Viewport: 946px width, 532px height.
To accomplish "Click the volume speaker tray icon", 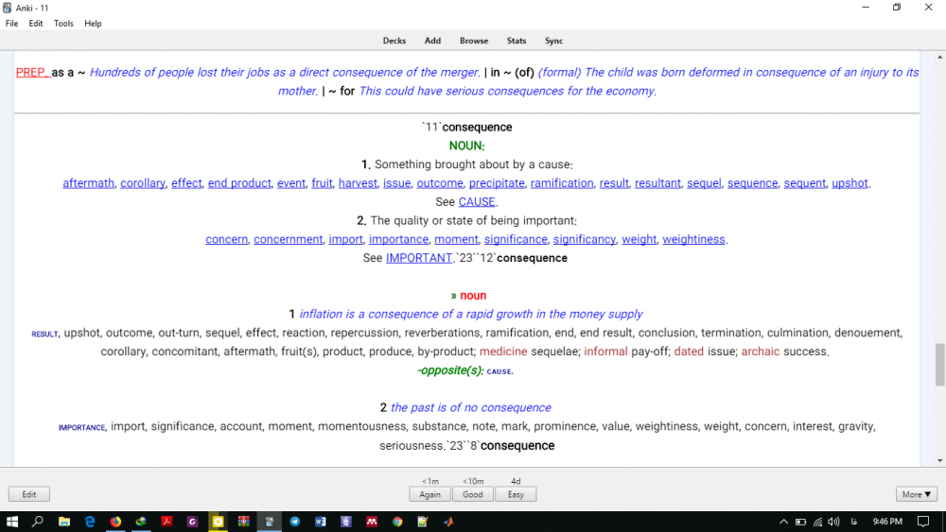I will point(833,522).
